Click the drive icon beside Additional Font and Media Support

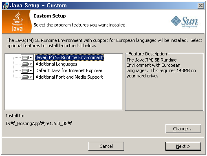pos(25,77)
